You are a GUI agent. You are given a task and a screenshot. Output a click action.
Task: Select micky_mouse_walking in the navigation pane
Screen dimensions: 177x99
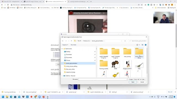click(72, 66)
